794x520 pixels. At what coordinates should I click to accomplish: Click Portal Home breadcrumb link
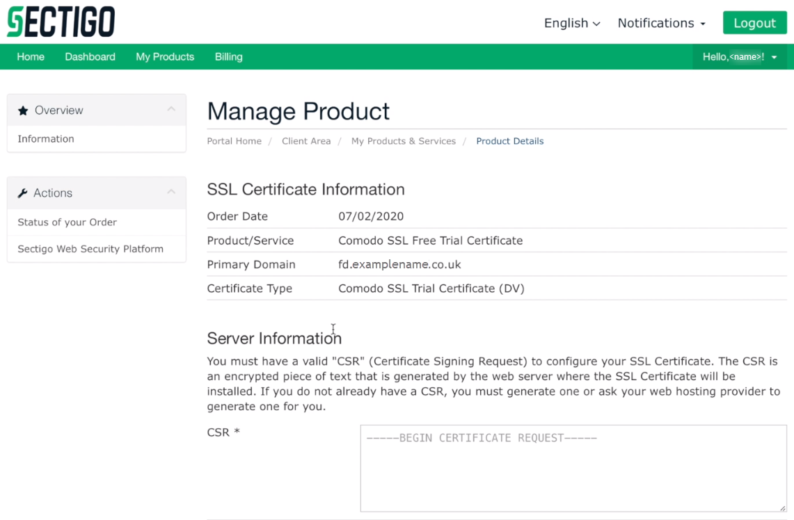234,141
